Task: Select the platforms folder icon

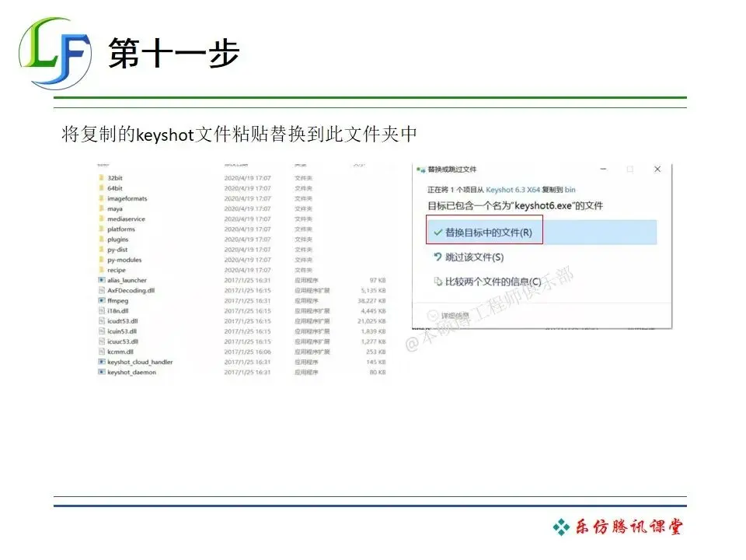Action: pyautogui.click(x=101, y=229)
